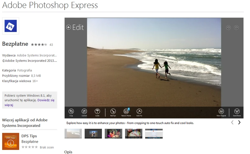This screenshot has height=154, width=250.
Task: Open the fifth screenshot thumbnail
Action: point(154,133)
